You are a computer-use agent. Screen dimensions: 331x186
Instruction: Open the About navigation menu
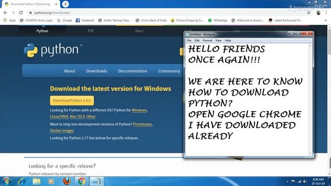(x=69, y=71)
